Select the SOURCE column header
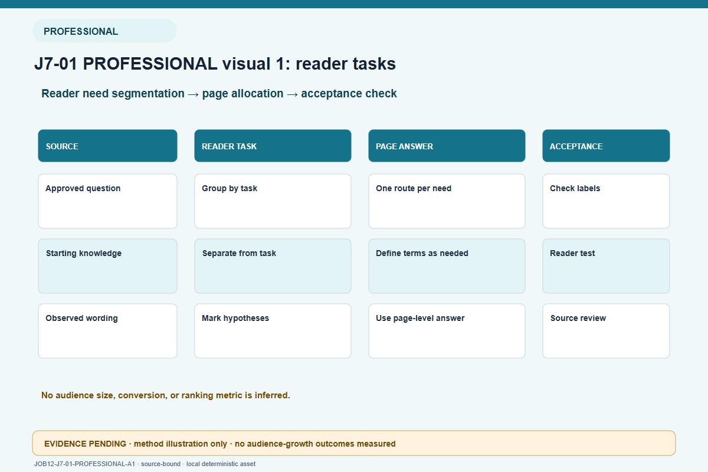The width and height of the screenshot is (708, 472). pos(107,146)
